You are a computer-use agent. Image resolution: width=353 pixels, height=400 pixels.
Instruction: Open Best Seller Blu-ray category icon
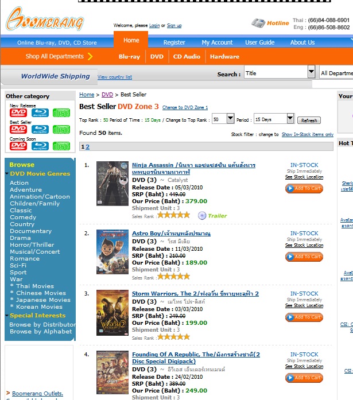pos(40,129)
